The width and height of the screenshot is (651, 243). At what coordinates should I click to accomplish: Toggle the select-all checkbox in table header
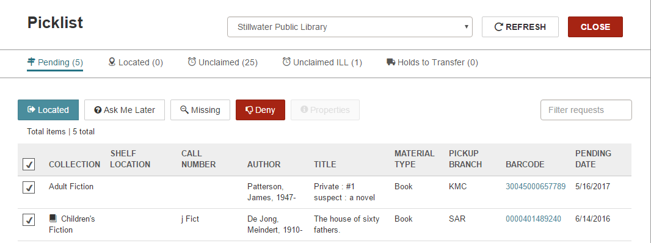pyautogui.click(x=29, y=164)
